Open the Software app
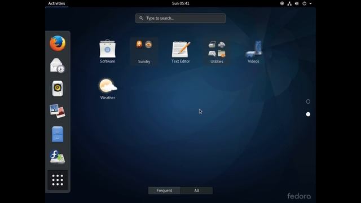This screenshot has width=361, height=203. 108,51
